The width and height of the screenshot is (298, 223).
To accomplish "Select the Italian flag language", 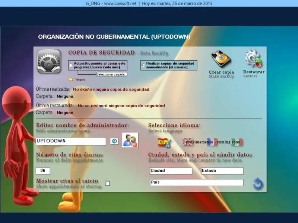I will (237, 142).
